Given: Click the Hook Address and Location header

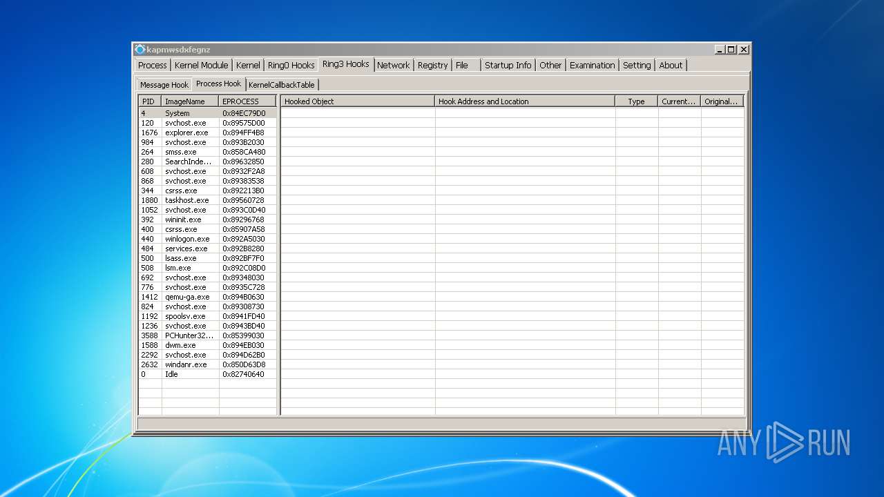Looking at the screenshot, I should click(525, 101).
